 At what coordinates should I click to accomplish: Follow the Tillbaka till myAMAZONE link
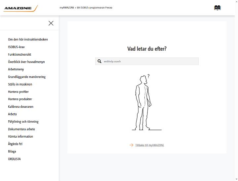pyautogui.click(x=149, y=145)
